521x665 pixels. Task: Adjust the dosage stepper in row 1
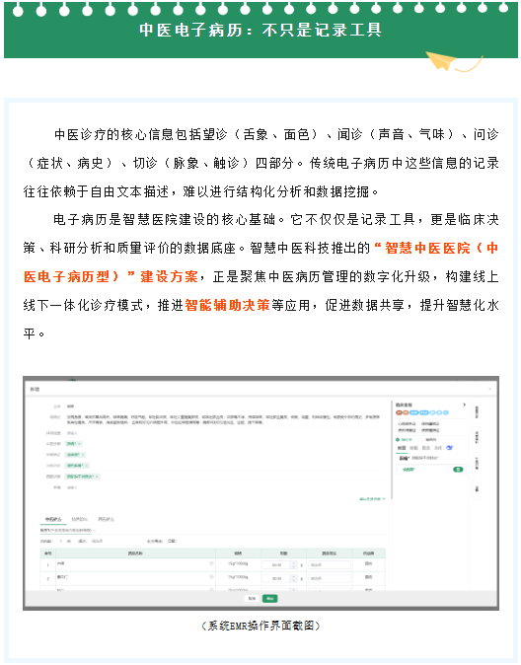[x=294, y=565]
